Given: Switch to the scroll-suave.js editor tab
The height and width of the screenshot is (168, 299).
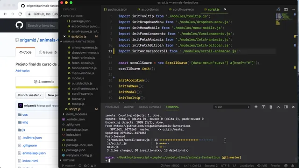Looking at the screenshot, I should [181, 9].
